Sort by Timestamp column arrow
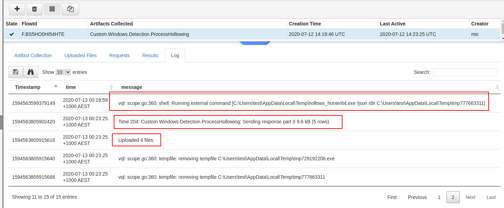 point(56,86)
